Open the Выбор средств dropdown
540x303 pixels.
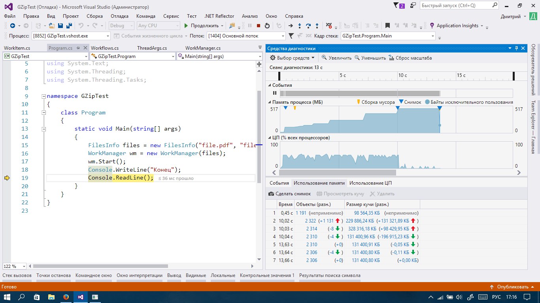click(292, 58)
